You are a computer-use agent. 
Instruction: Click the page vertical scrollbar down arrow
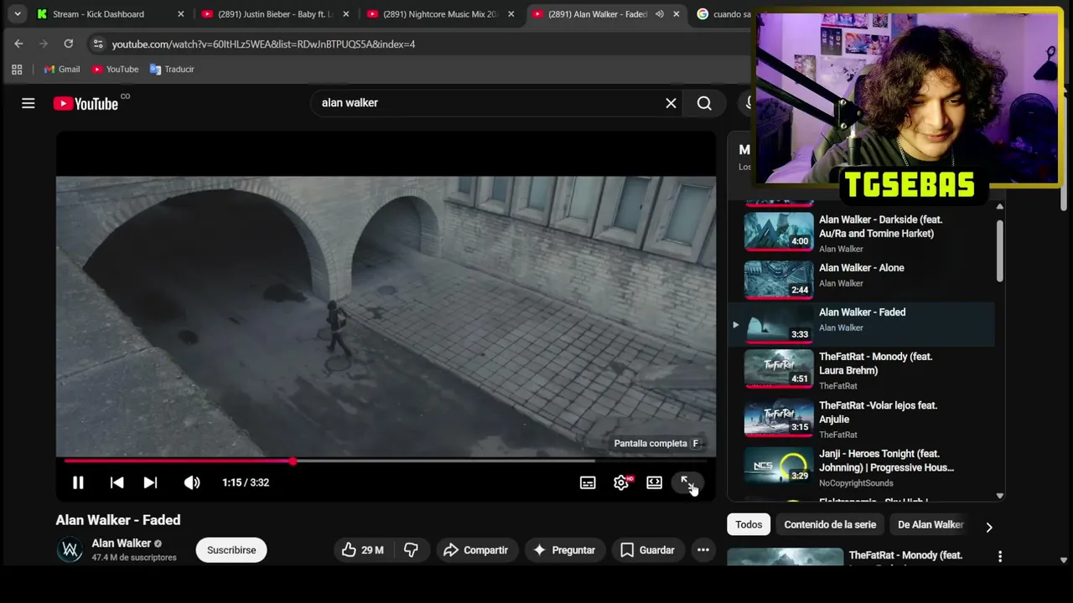(x=1064, y=560)
